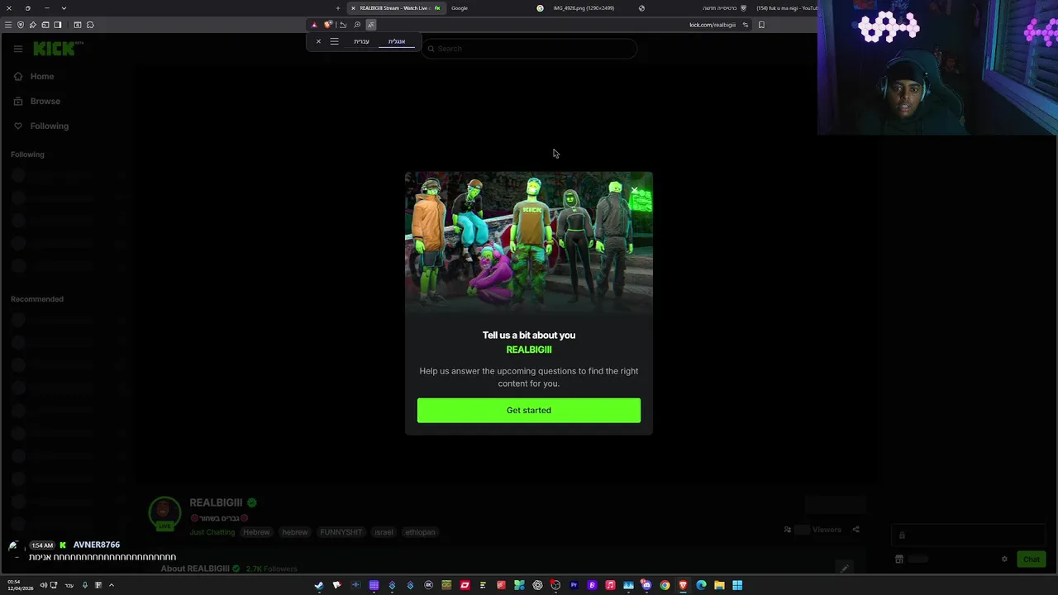1058x595 pixels.
Task: Click the volume speaker icon in tray
Action: [x=44, y=585]
